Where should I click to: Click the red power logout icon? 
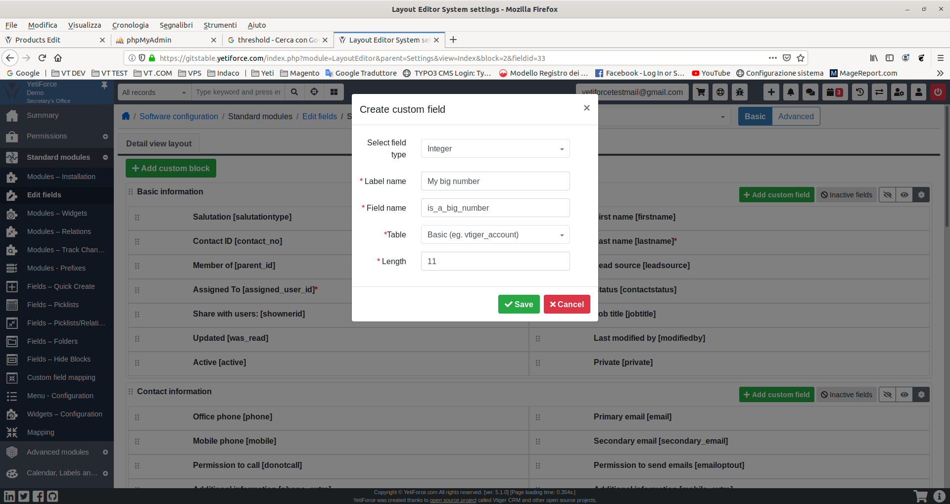(x=938, y=92)
